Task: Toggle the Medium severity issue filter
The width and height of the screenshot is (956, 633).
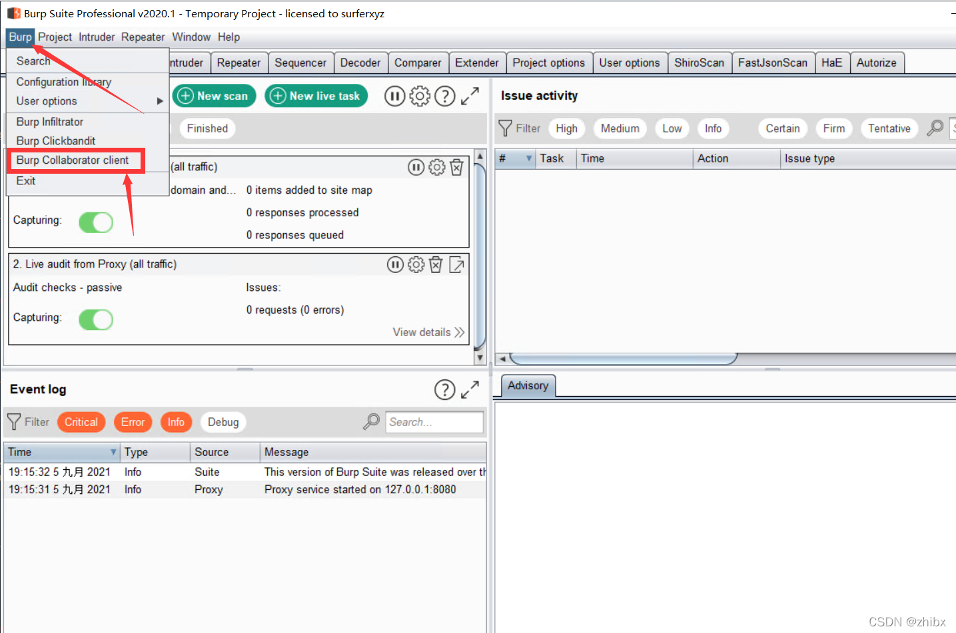Action: coord(620,128)
